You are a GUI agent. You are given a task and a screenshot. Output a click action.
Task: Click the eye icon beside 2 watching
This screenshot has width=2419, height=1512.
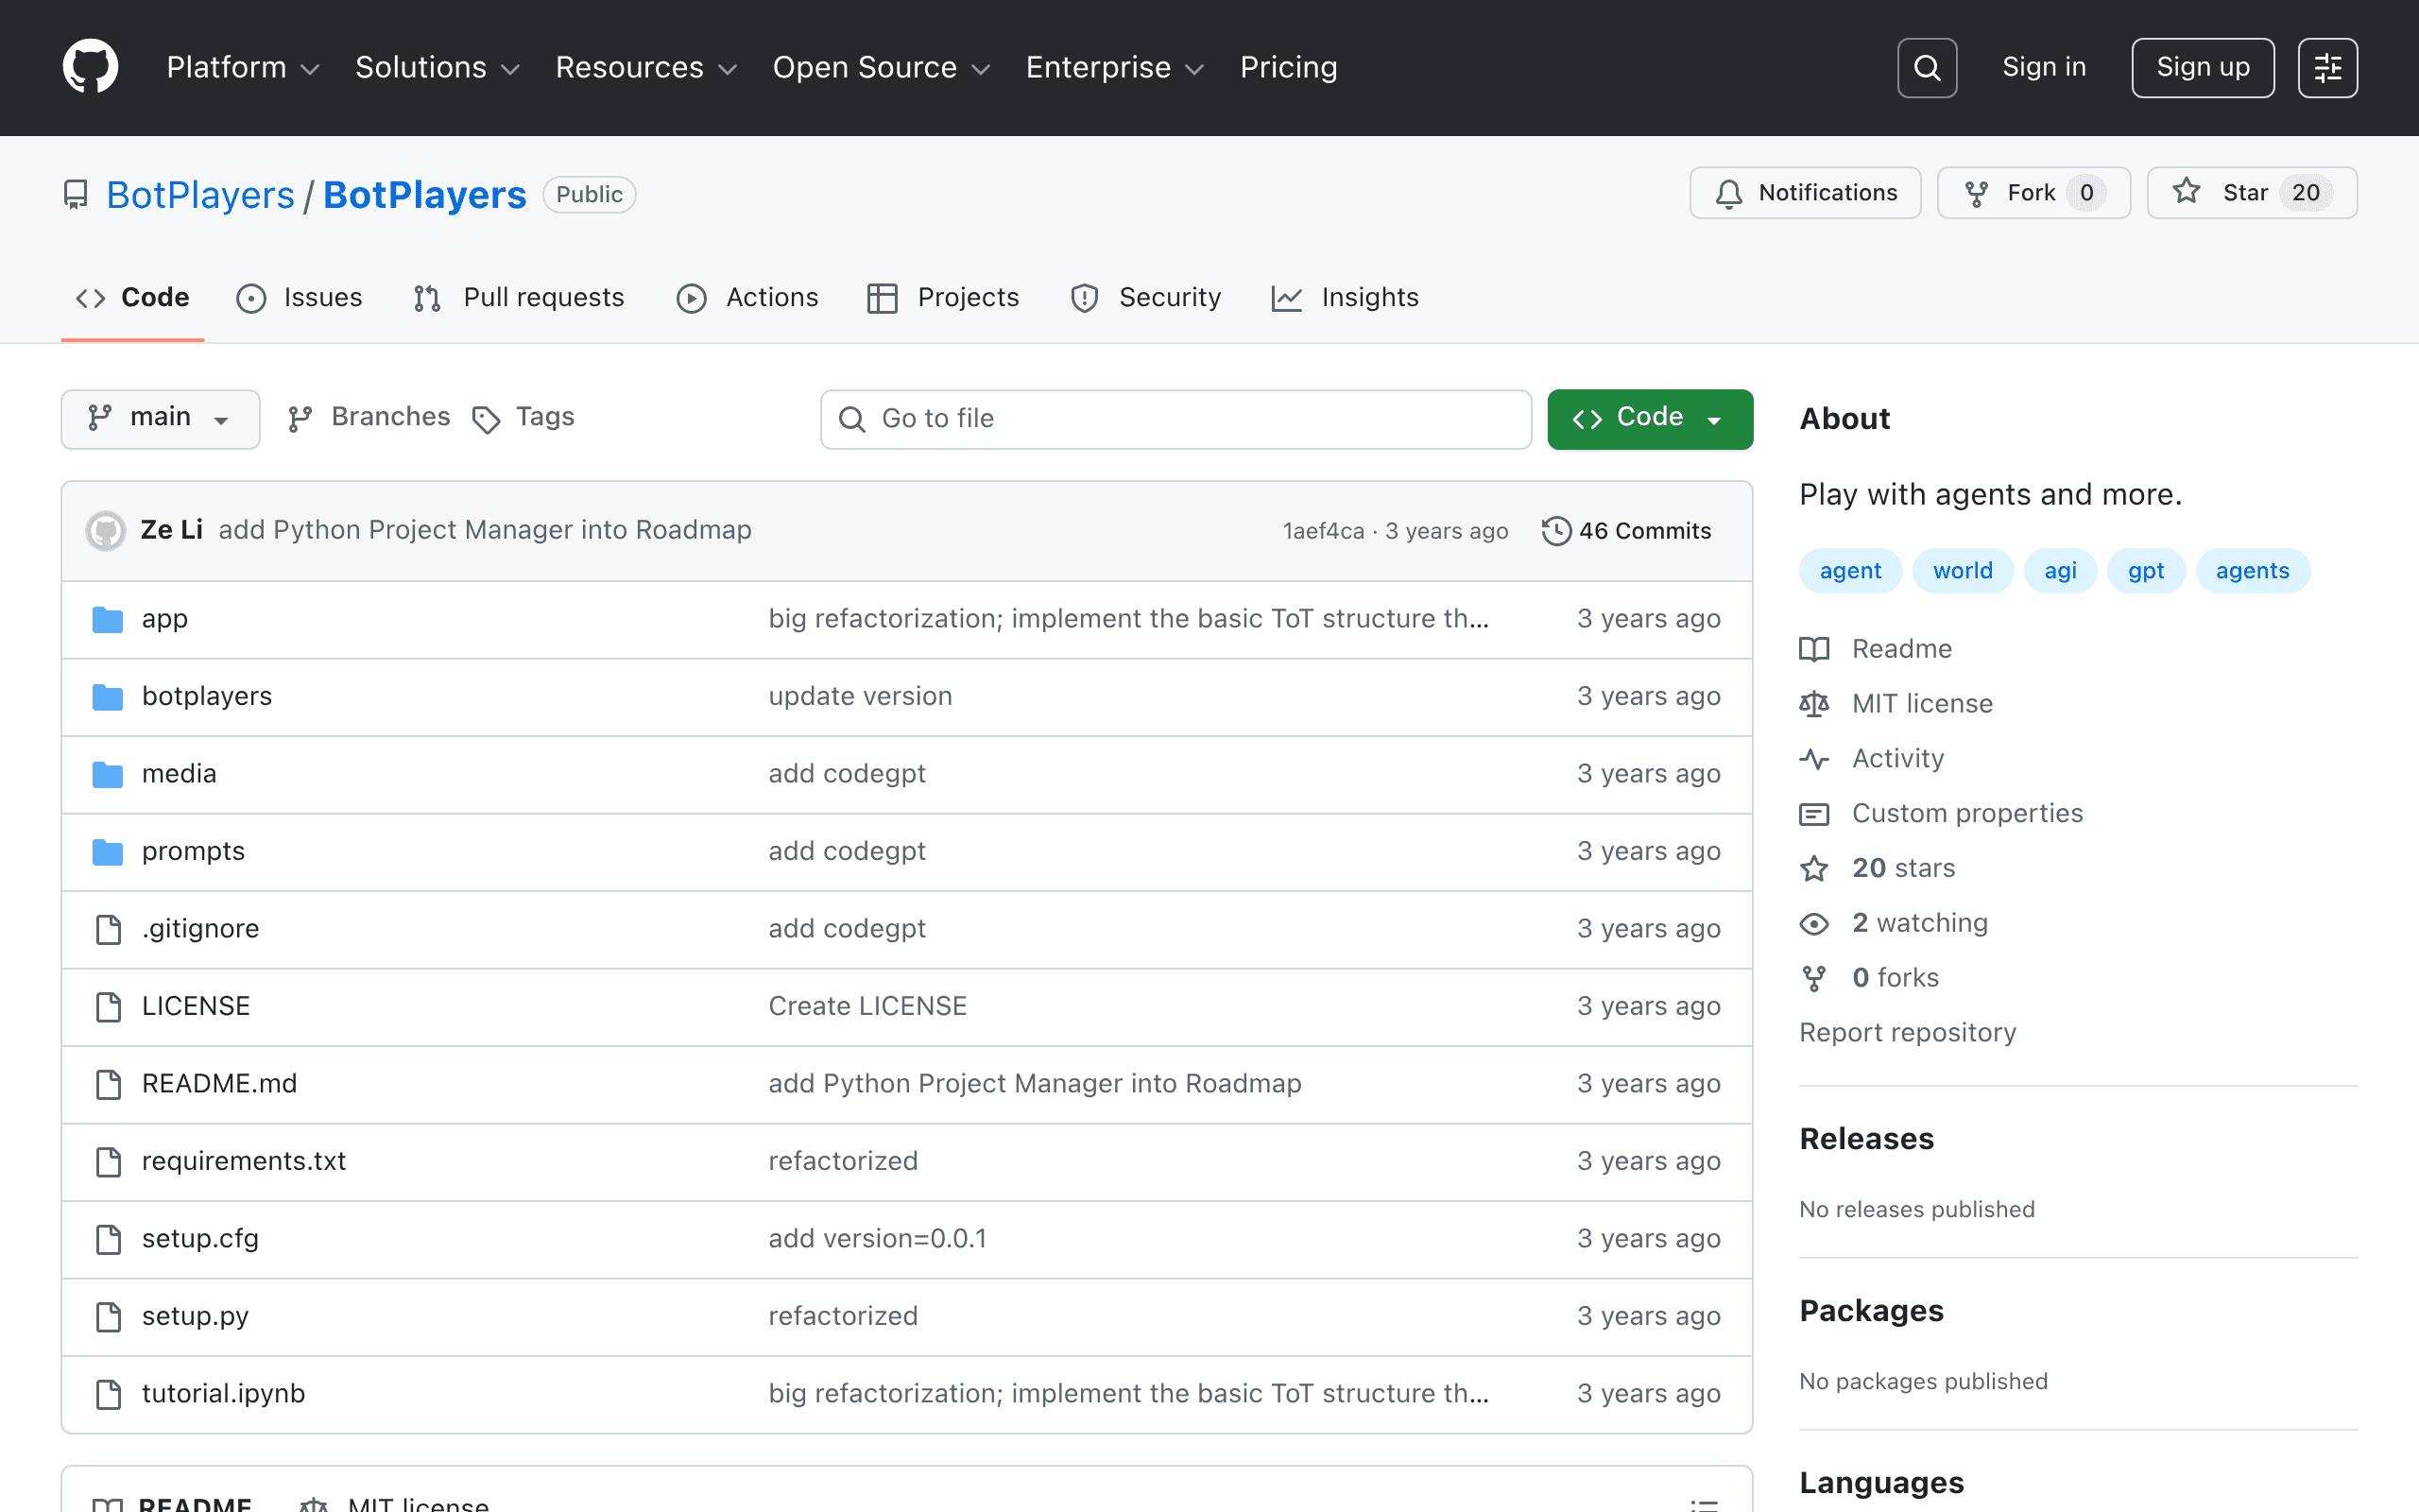click(x=1814, y=923)
